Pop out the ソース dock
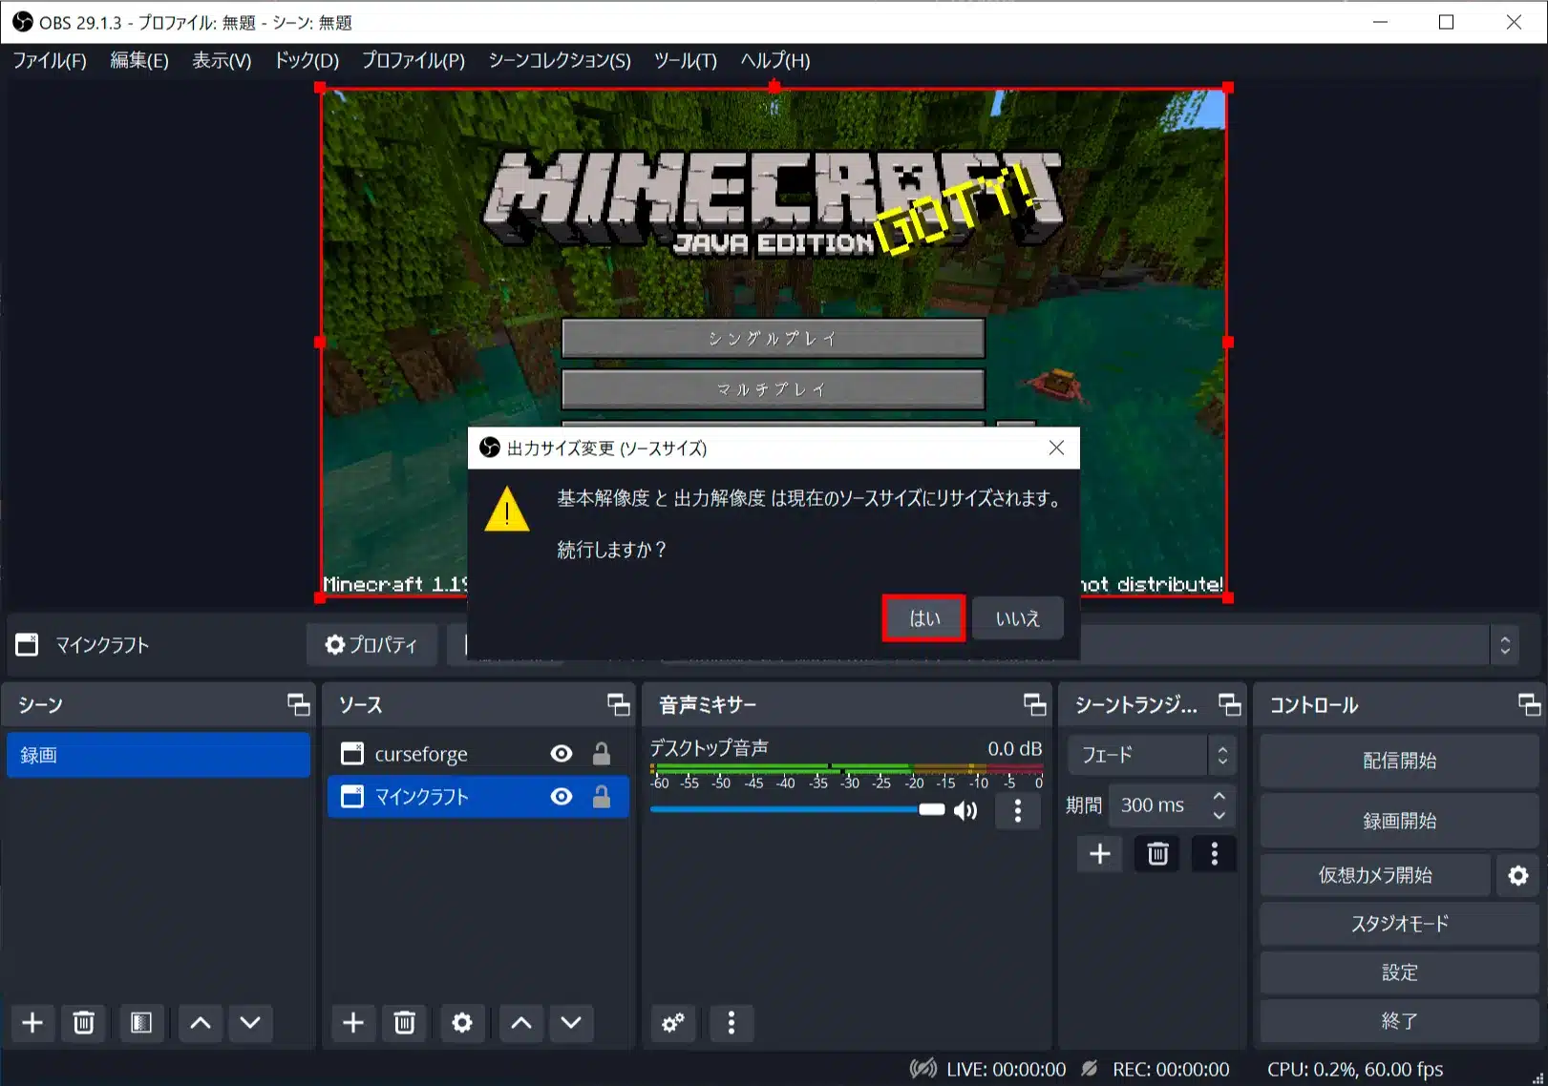This screenshot has height=1086, width=1548. (619, 704)
